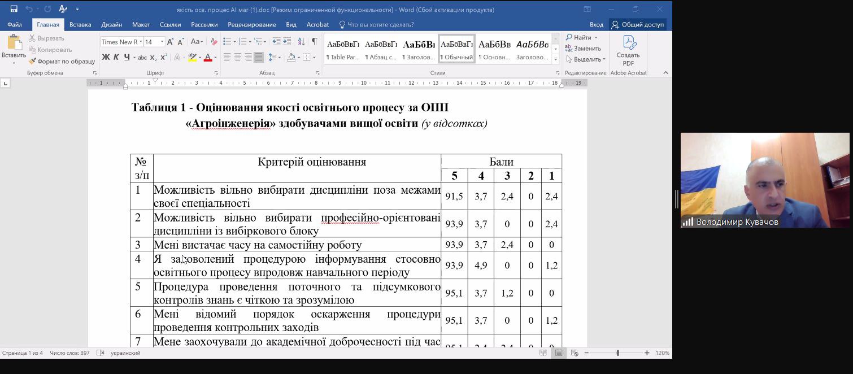Click the Ribbon Display Options icon in title bar

pos(587,9)
